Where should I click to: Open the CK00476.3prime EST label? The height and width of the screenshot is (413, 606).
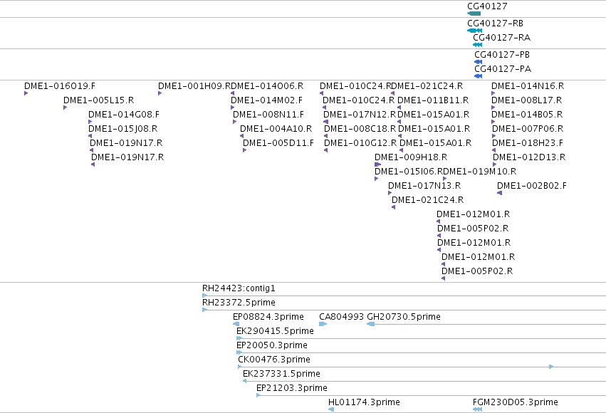tap(274, 360)
